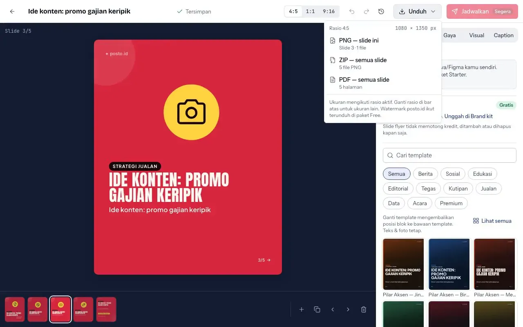523x327 pixels.
Task: Select the fifth slide thumbnail
Action: (106, 309)
